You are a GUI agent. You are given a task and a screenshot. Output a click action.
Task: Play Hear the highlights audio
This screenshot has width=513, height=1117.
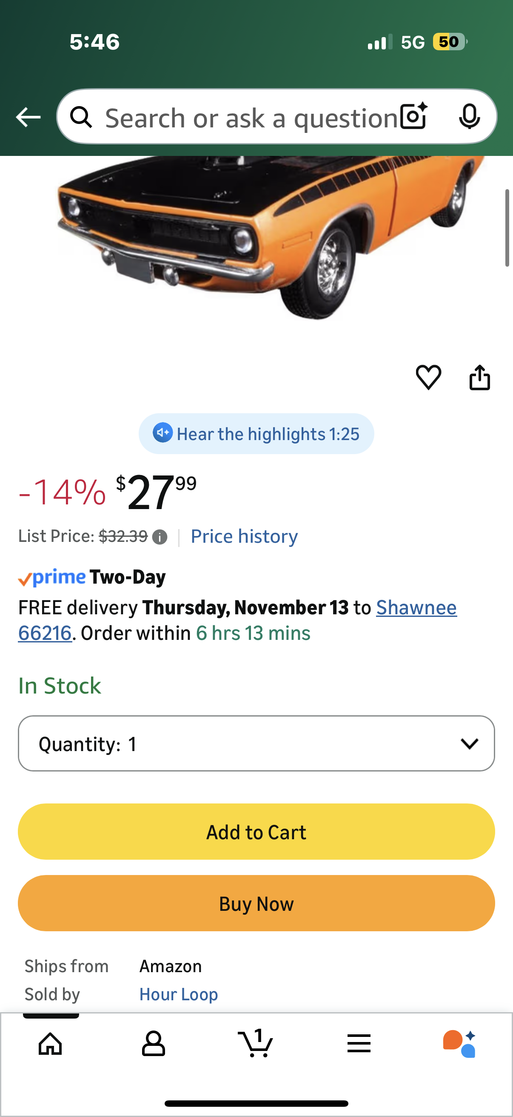(256, 434)
